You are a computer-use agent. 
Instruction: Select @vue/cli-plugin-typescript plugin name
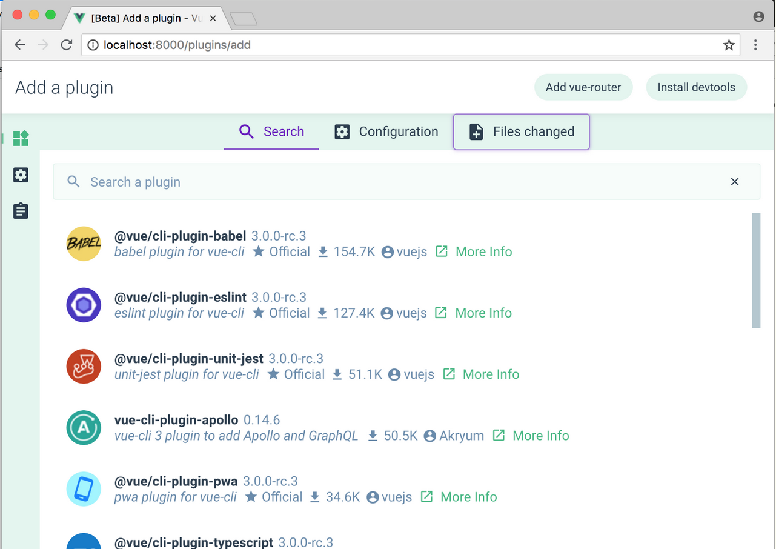point(194,542)
